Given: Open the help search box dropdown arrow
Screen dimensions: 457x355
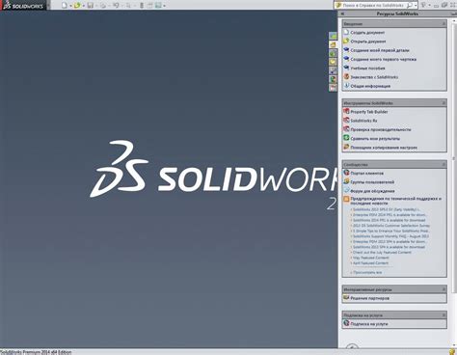Looking at the screenshot, I should point(416,5).
